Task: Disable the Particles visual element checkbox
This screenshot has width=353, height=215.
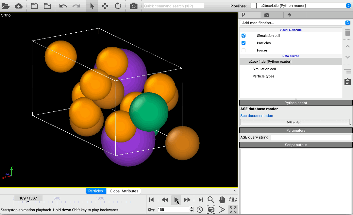Action: [x=244, y=43]
